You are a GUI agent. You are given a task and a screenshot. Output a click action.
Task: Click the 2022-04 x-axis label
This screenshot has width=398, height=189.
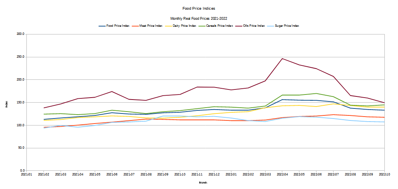click(x=282, y=175)
